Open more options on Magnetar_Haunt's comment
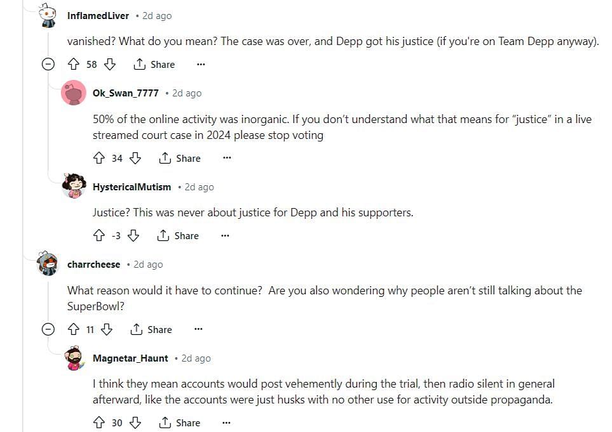This screenshot has height=432, width=612. coord(227,422)
